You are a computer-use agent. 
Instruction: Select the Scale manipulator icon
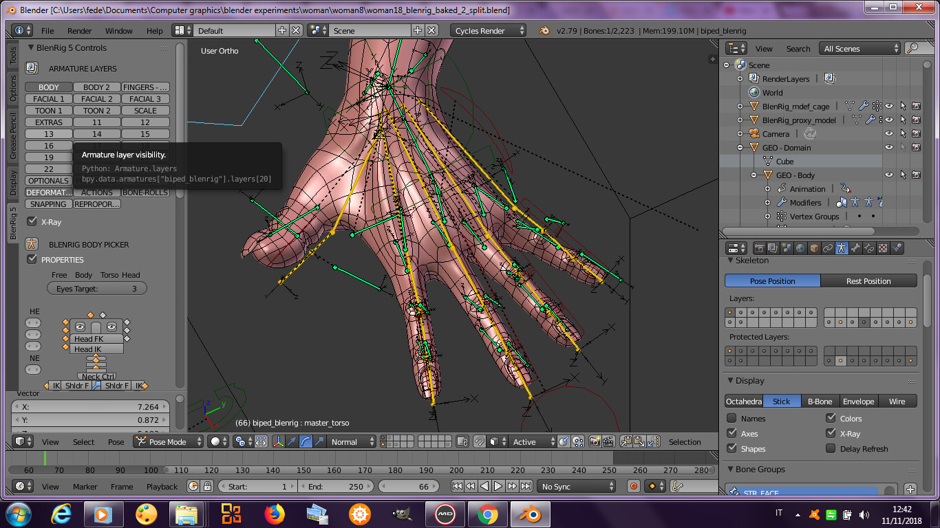tap(319, 442)
